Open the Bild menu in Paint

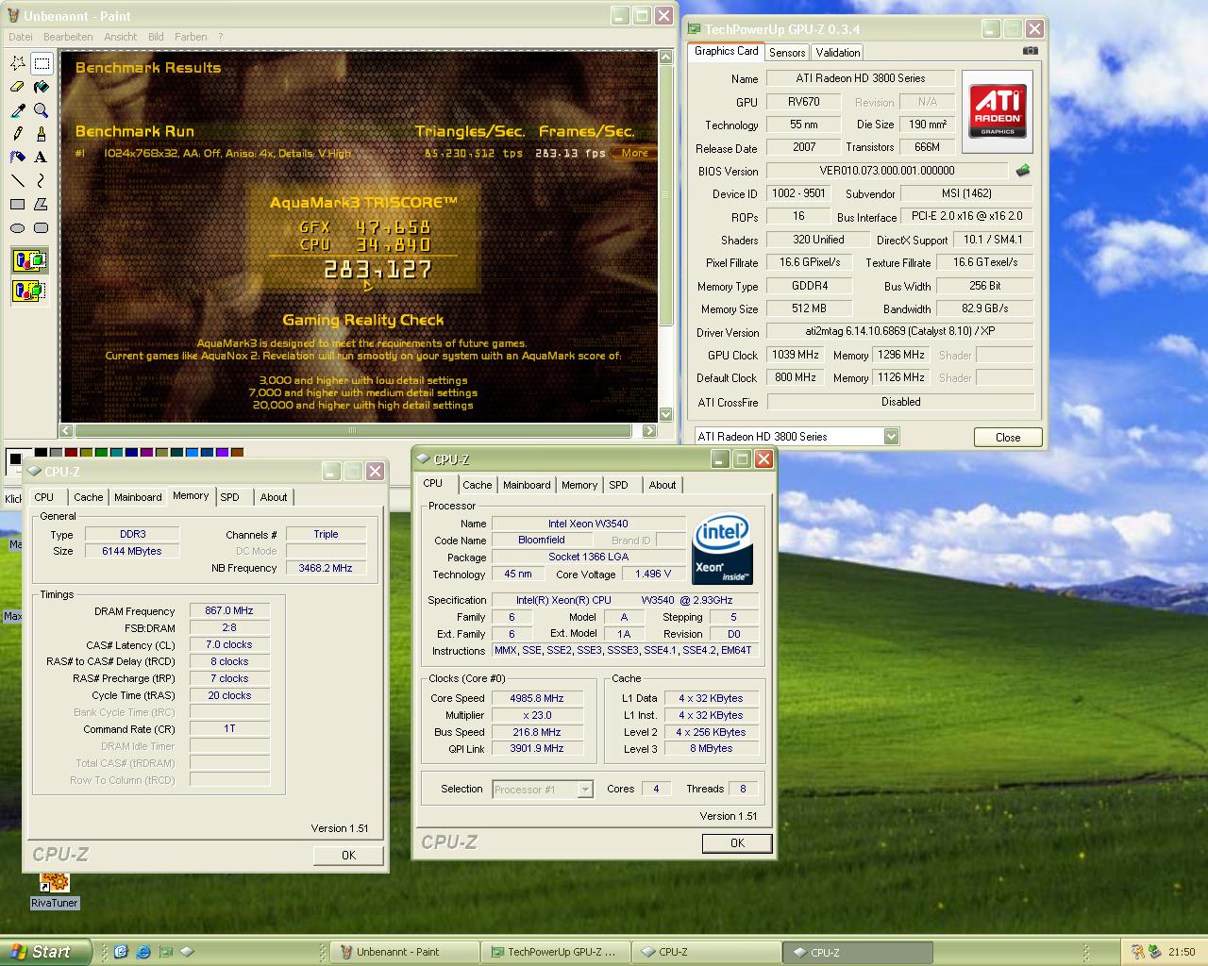click(156, 37)
